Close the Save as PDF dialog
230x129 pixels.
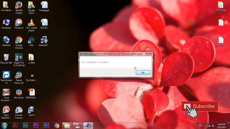click(148, 53)
